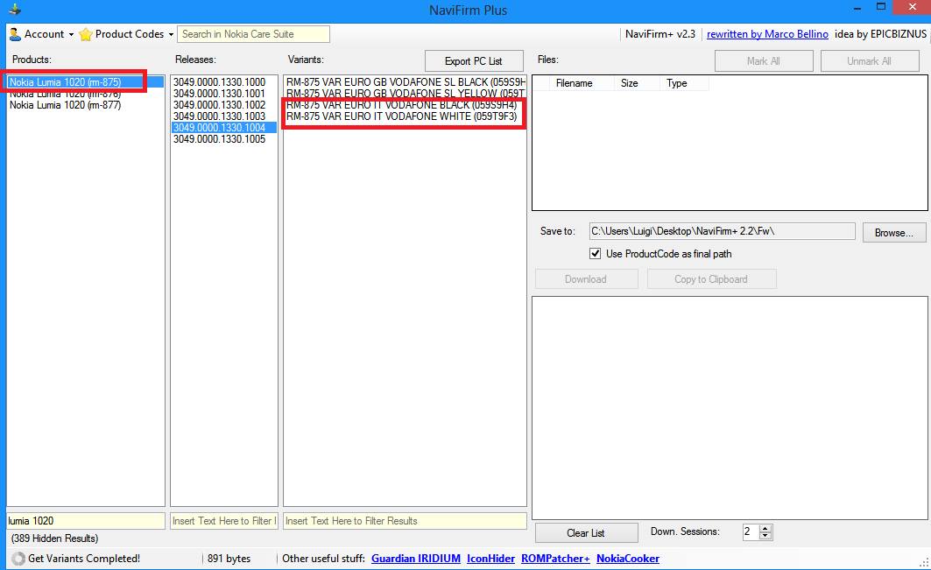This screenshot has height=570, width=931.
Task: Select variant EURO GB VODAFONE SL YELLOW
Action: click(405, 93)
